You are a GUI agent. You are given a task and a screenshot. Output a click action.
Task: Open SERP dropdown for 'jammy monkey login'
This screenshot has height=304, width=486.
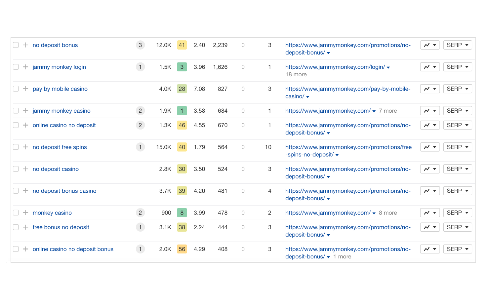(458, 67)
